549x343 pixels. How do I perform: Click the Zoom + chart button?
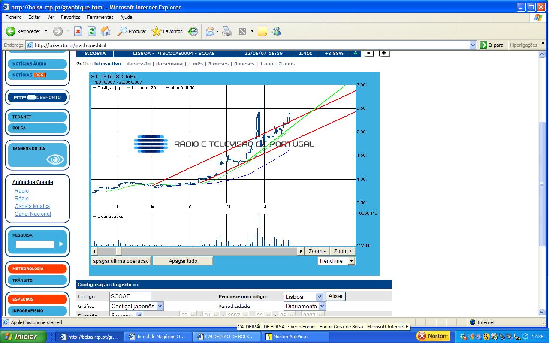click(x=343, y=251)
